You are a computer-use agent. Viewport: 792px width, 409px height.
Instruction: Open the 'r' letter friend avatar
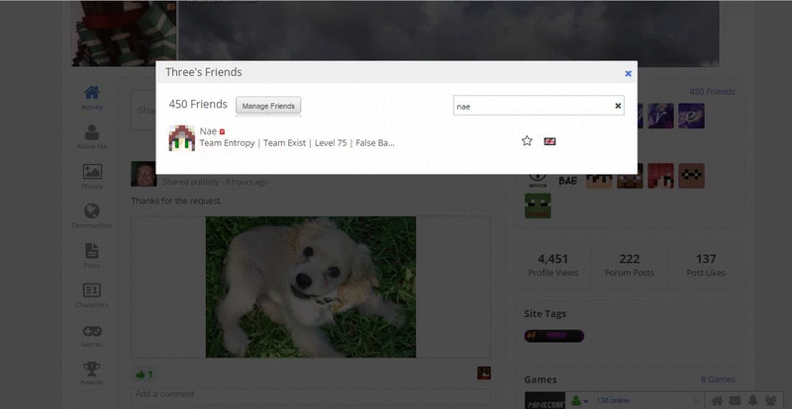(660, 116)
